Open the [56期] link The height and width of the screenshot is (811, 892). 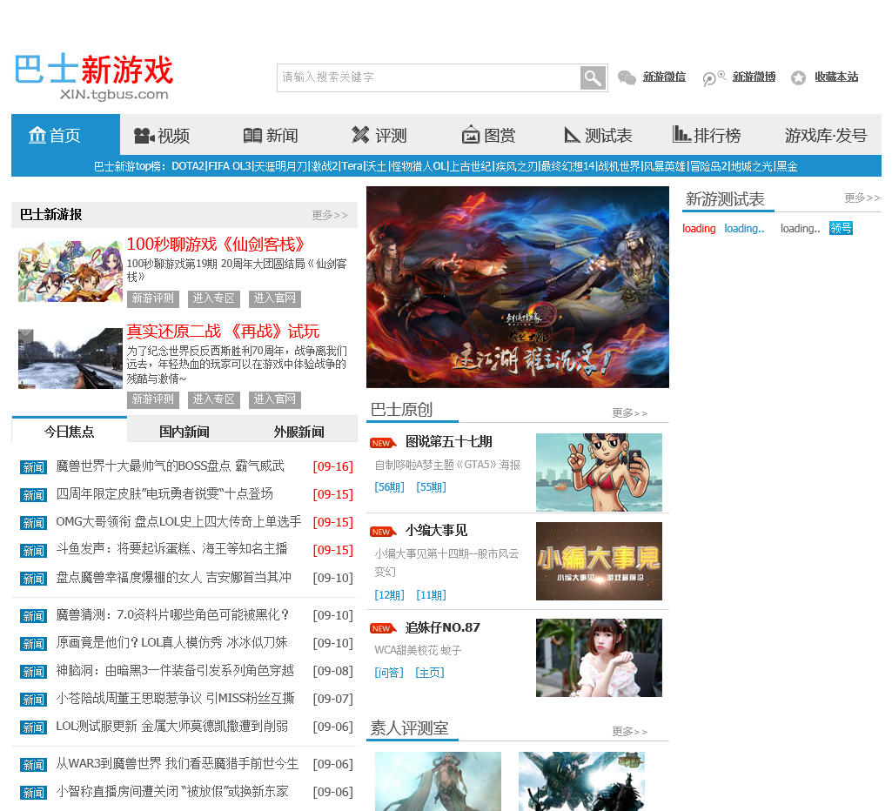[x=390, y=487]
